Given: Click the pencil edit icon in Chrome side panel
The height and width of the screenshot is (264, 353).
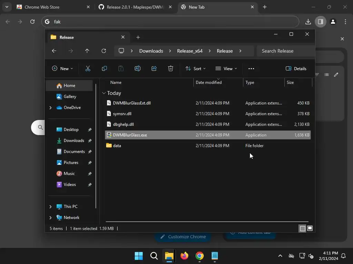Looking at the screenshot, I should (336, 75).
